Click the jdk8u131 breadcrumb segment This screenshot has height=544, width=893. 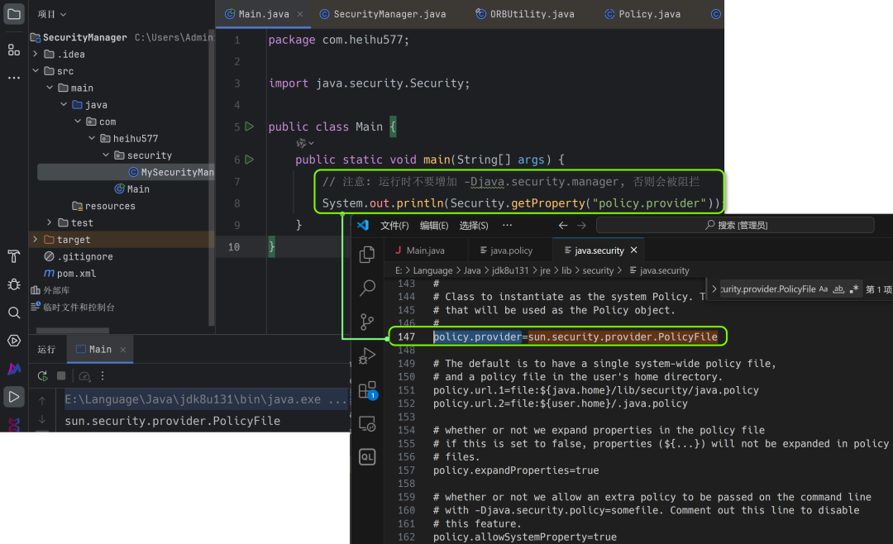[509, 270]
